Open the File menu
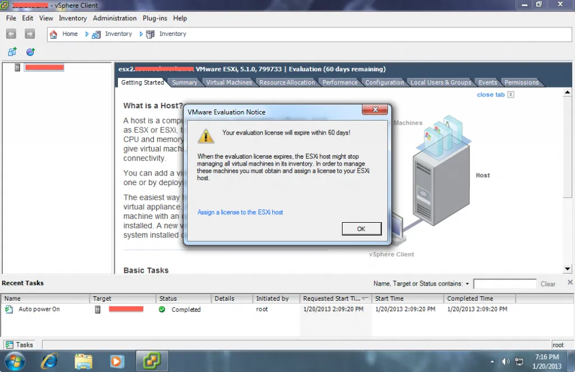 11,19
